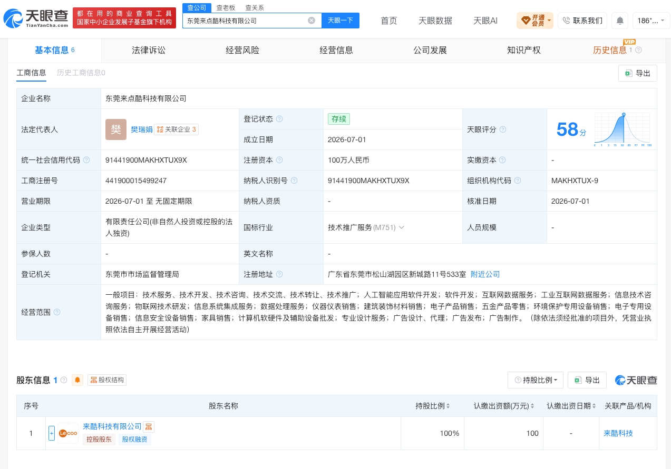Image resolution: width=671 pixels, height=469 pixels.
Task: Open 股权结构 chart icon button
Action: click(107, 380)
